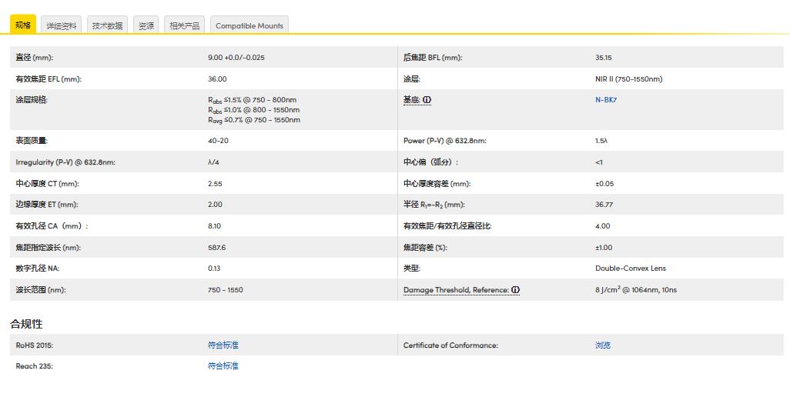Click the 中心厚度 CT (mm) label

[48, 184]
